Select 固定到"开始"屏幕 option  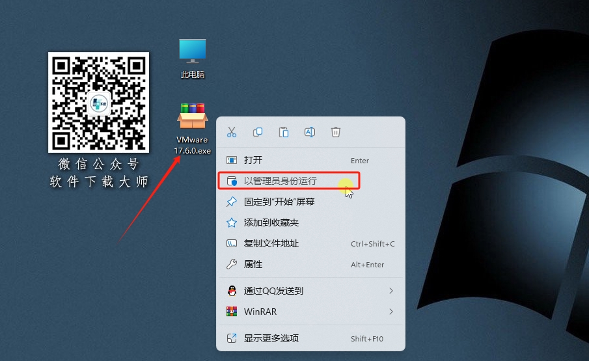coord(310,202)
